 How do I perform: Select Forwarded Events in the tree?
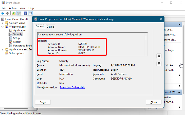[x=22, y=46]
